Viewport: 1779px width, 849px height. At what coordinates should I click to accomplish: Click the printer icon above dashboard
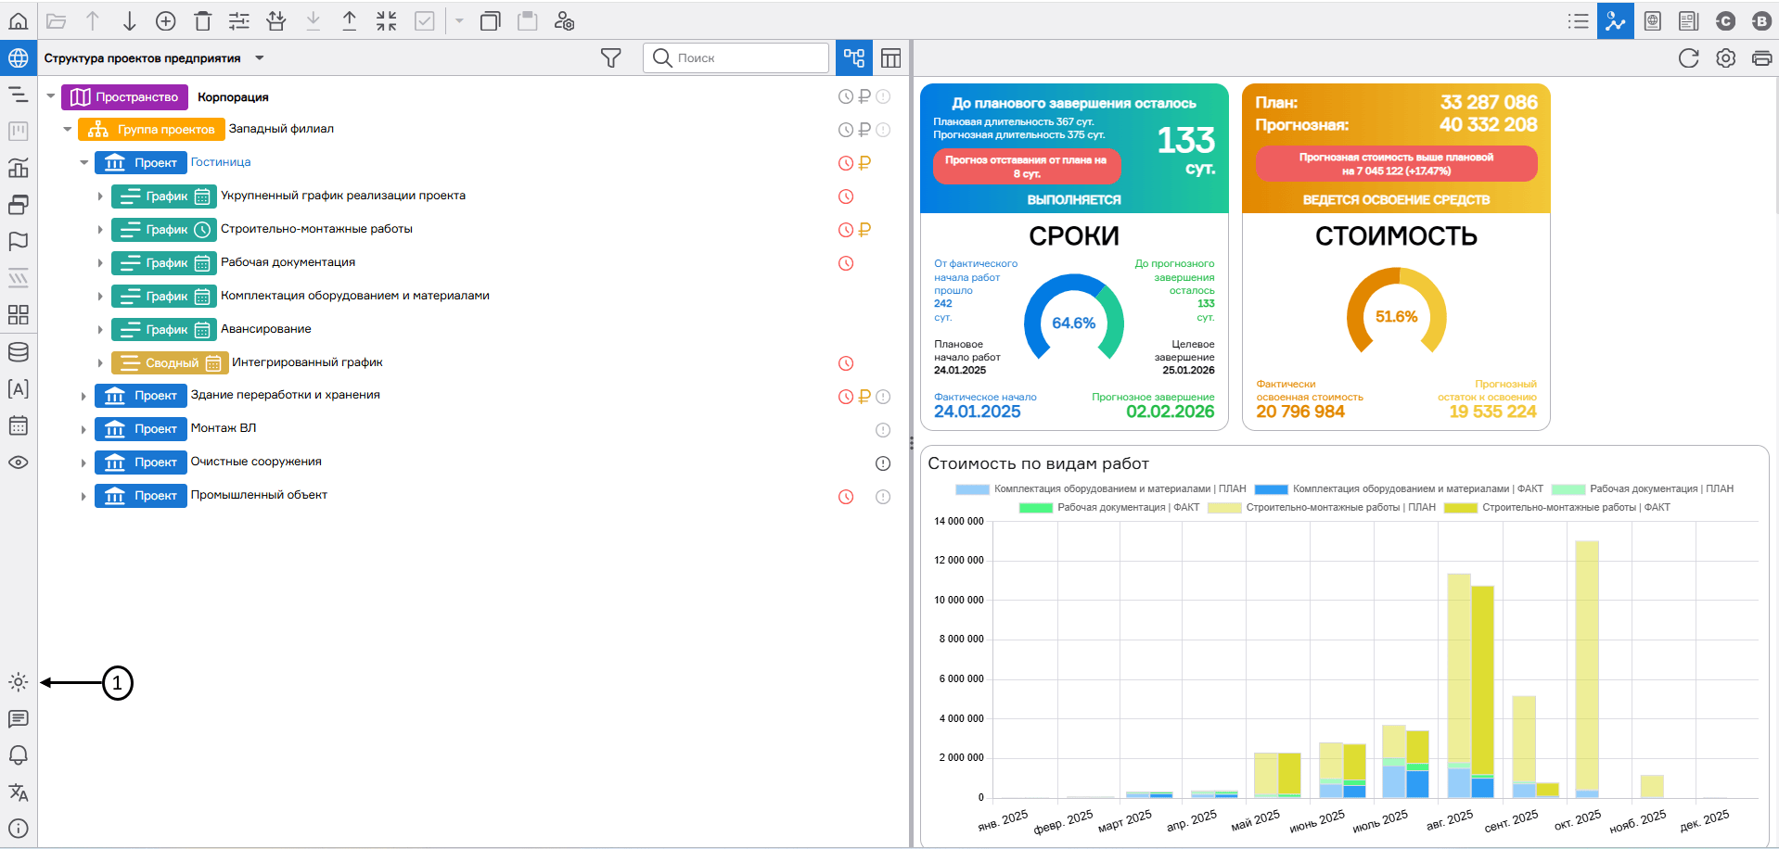(x=1761, y=58)
